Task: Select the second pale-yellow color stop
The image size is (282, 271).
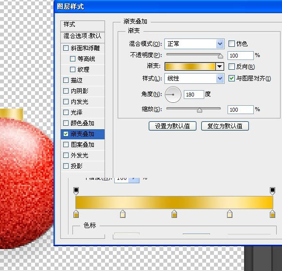Action: (123, 214)
